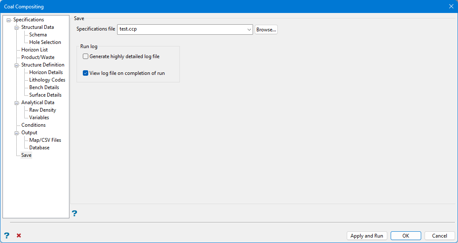
Task: Uncheck View log file on completion
Action: pyautogui.click(x=86, y=73)
